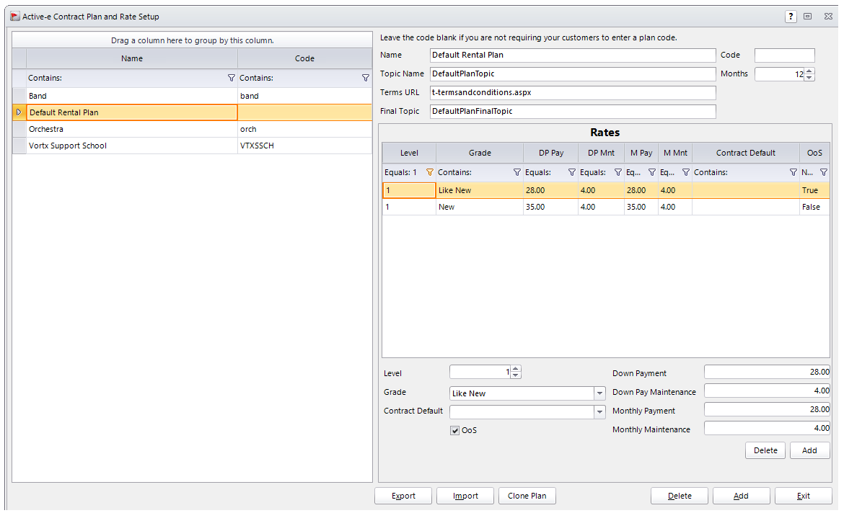Sort by OoS column header
Screen dimensions: 844x513
(x=814, y=153)
